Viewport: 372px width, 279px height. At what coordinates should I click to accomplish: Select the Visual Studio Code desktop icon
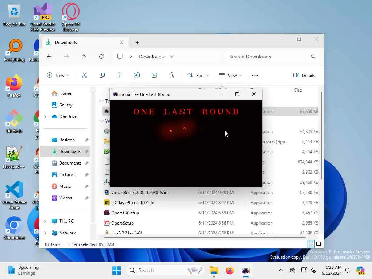[14, 195]
